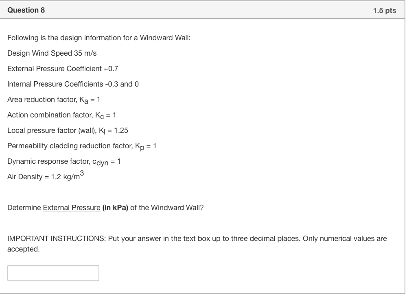Screen dimensions: 407x295
Task: Click 'Action combination factor, Kc = 1' line
Action: 61,115
